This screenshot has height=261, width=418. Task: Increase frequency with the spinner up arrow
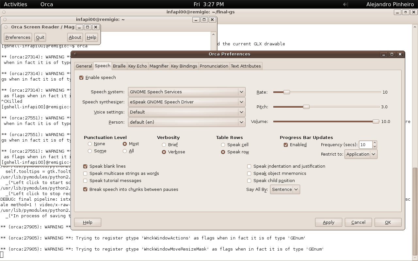point(375,143)
